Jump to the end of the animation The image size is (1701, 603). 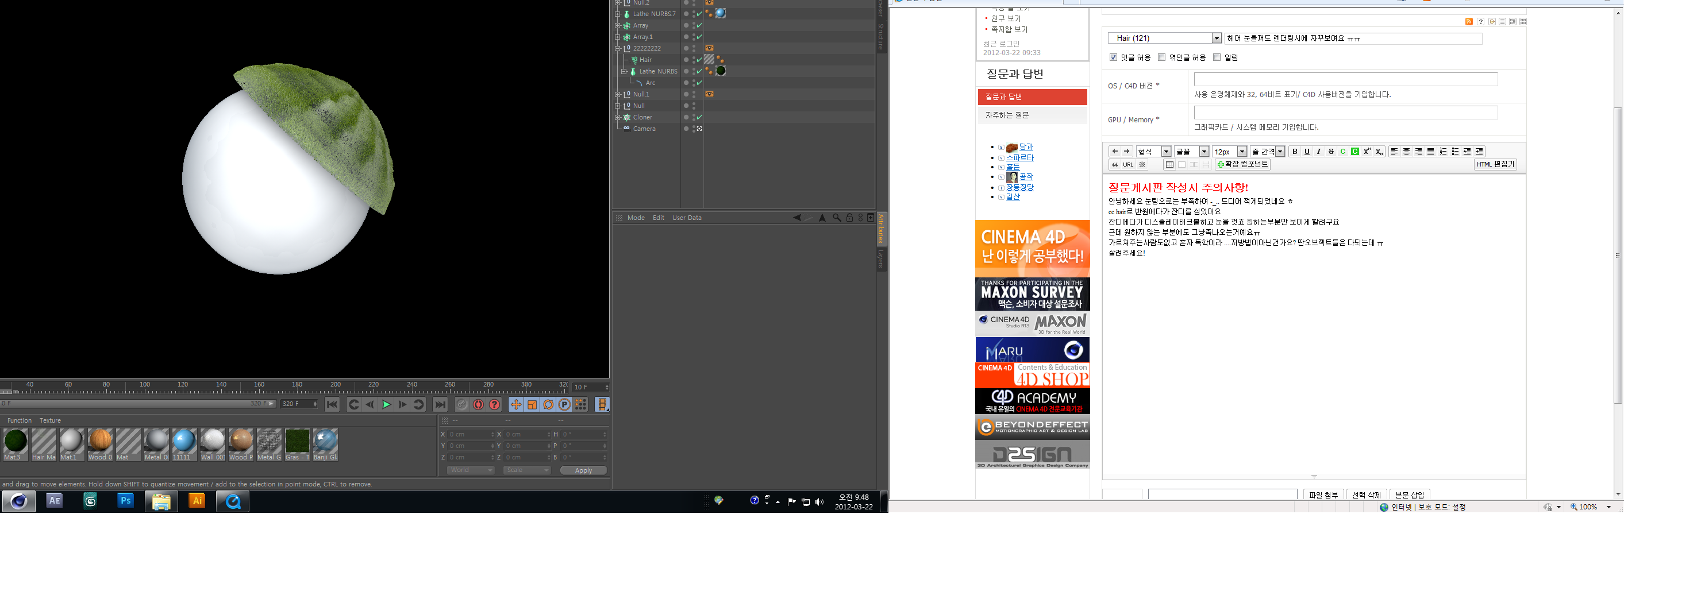440,404
